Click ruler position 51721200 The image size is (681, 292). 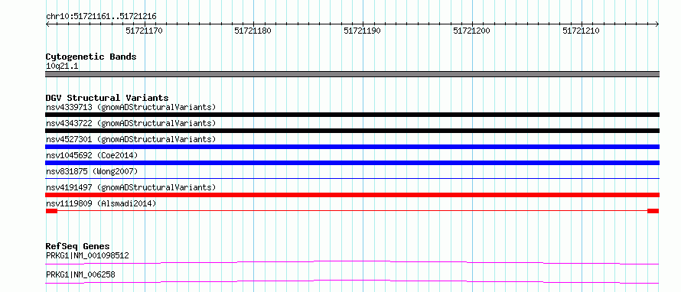click(471, 31)
